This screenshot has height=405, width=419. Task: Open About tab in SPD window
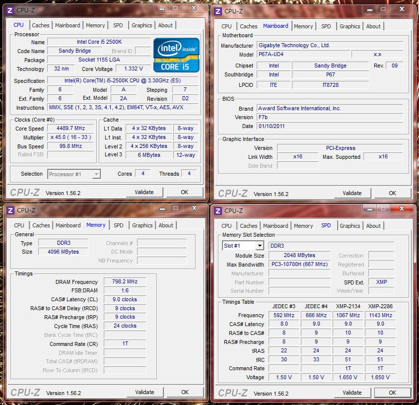[373, 226]
